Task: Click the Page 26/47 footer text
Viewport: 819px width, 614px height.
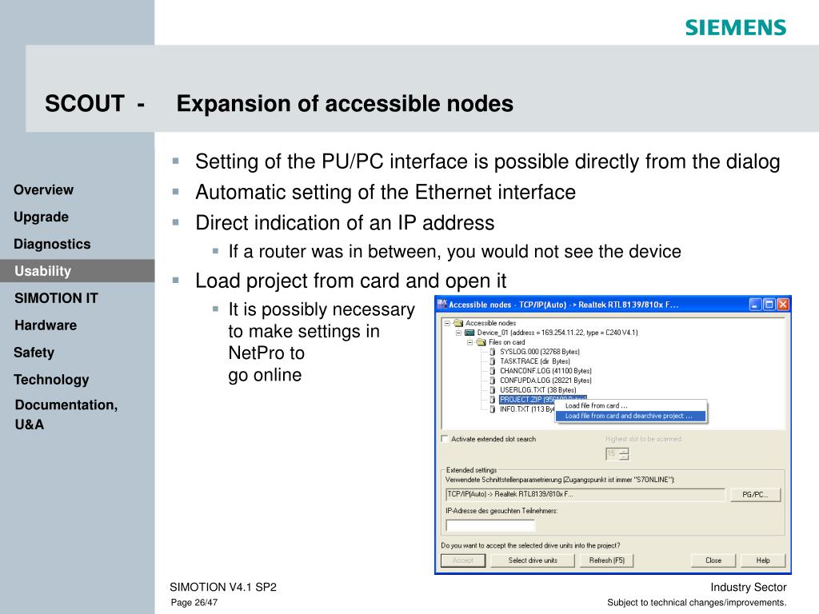Action: tap(194, 603)
